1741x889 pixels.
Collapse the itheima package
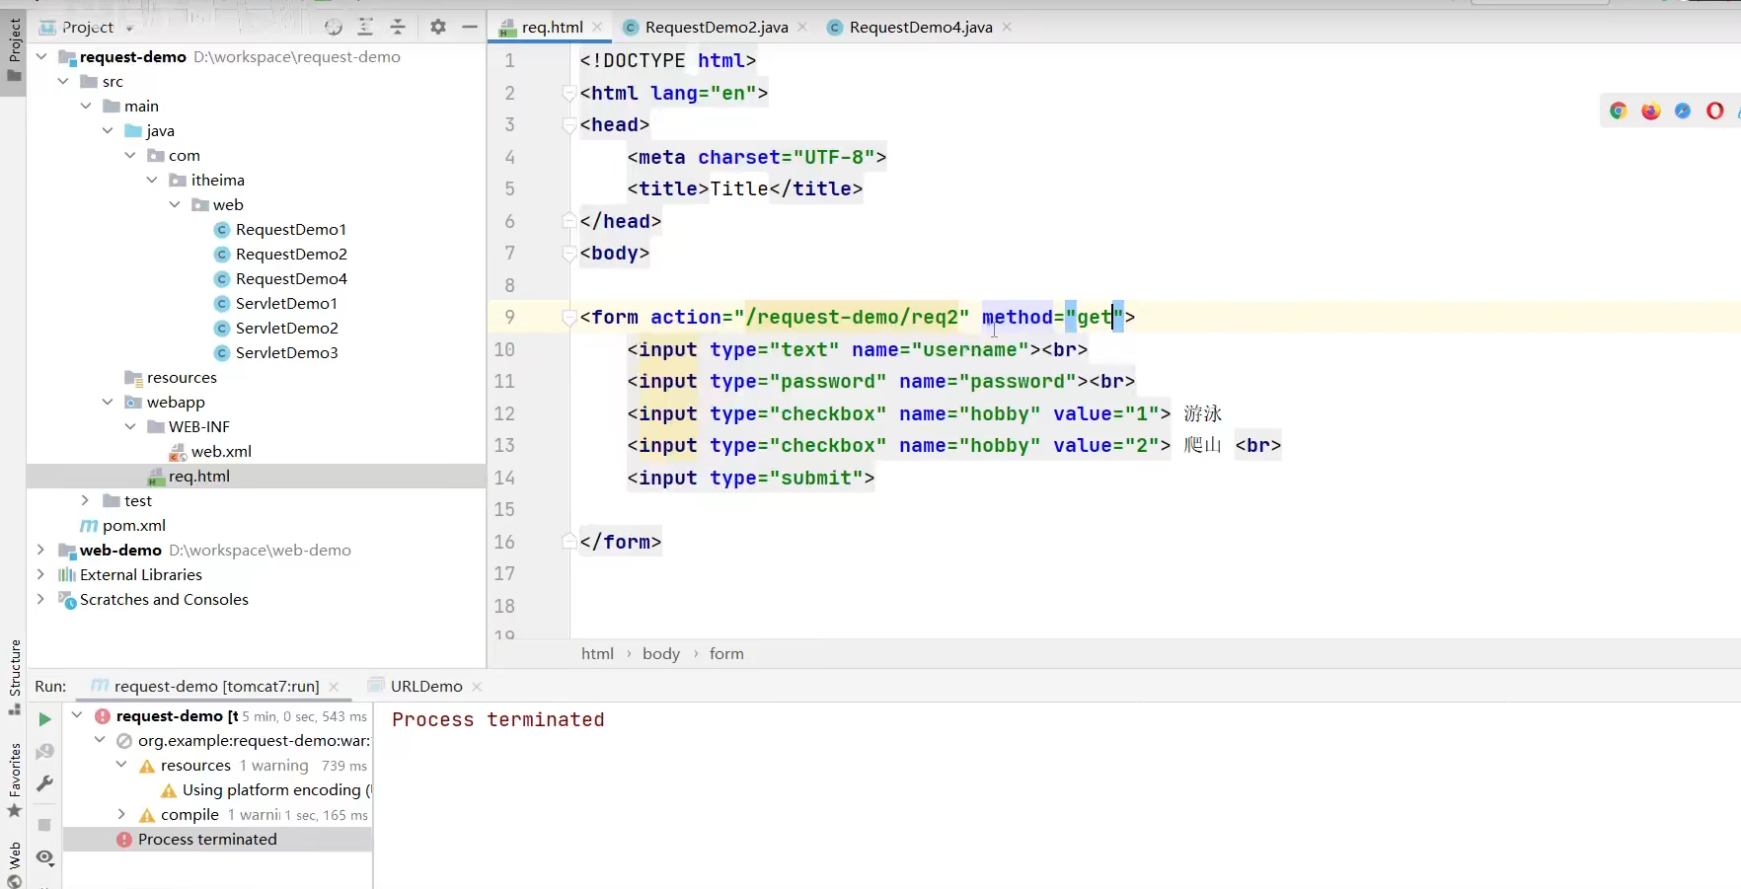pyautogui.click(x=152, y=180)
